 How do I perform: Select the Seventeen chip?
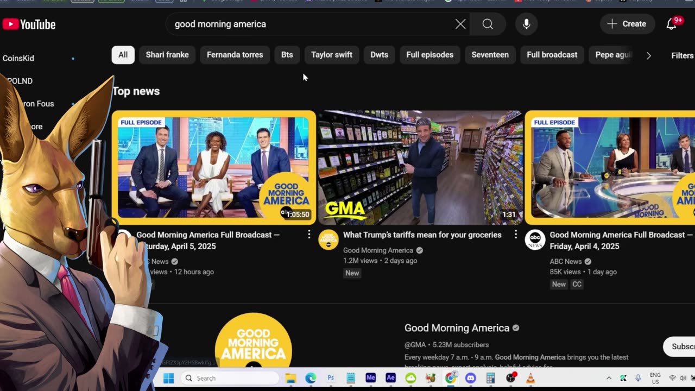490,55
